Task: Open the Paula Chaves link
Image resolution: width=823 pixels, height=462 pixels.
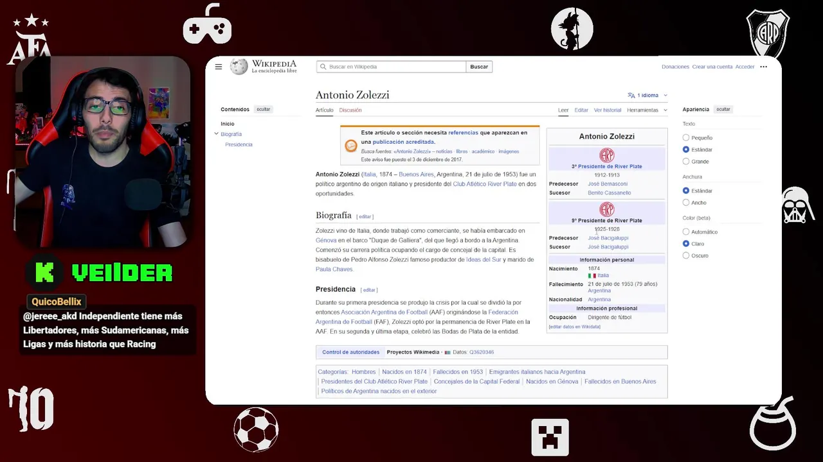Action: pyautogui.click(x=334, y=269)
